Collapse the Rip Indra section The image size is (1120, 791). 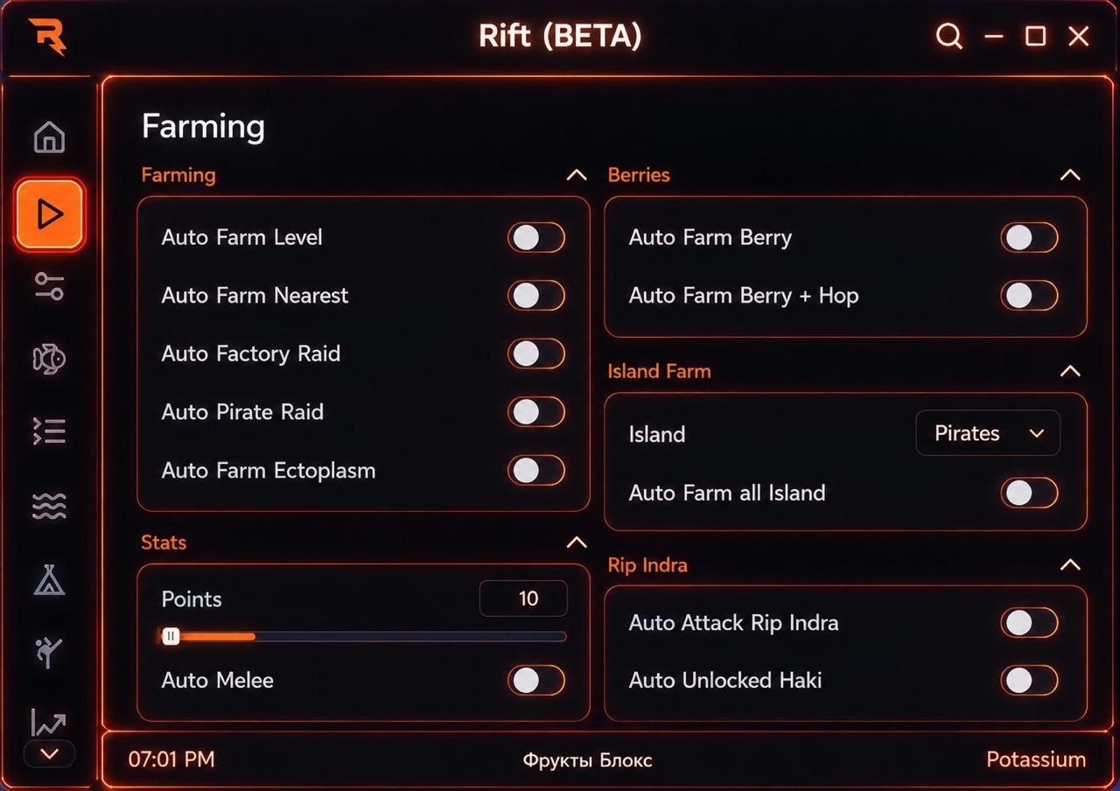tap(1070, 565)
